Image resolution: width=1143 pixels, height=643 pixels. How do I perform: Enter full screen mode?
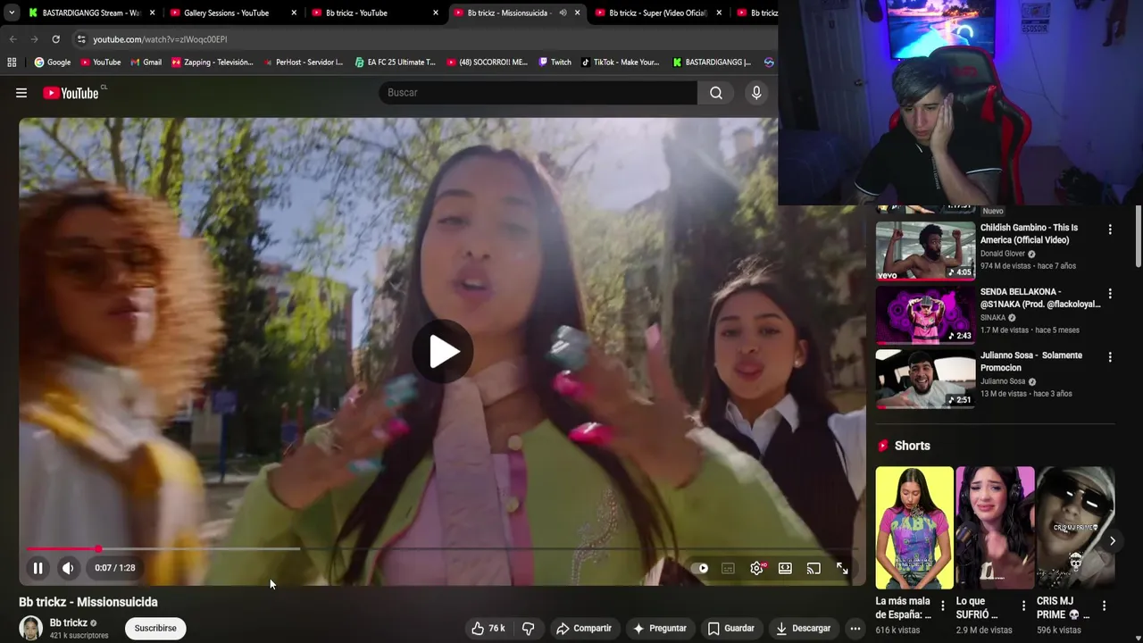point(842,568)
